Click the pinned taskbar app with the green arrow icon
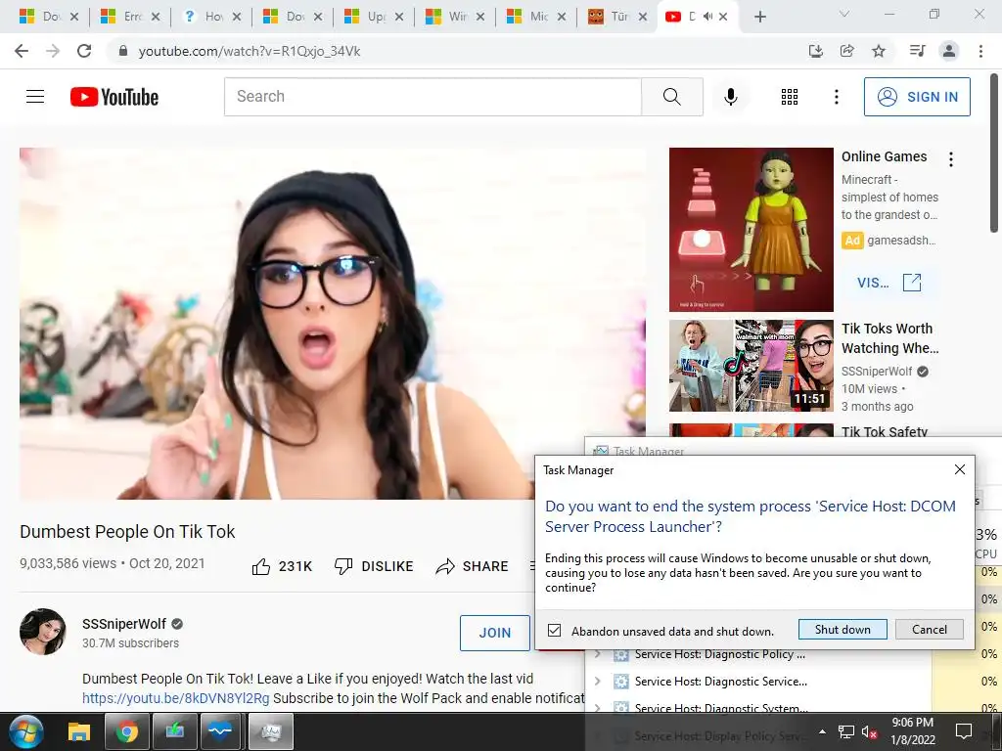Image resolution: width=1002 pixels, height=751 pixels. pyautogui.click(x=175, y=731)
